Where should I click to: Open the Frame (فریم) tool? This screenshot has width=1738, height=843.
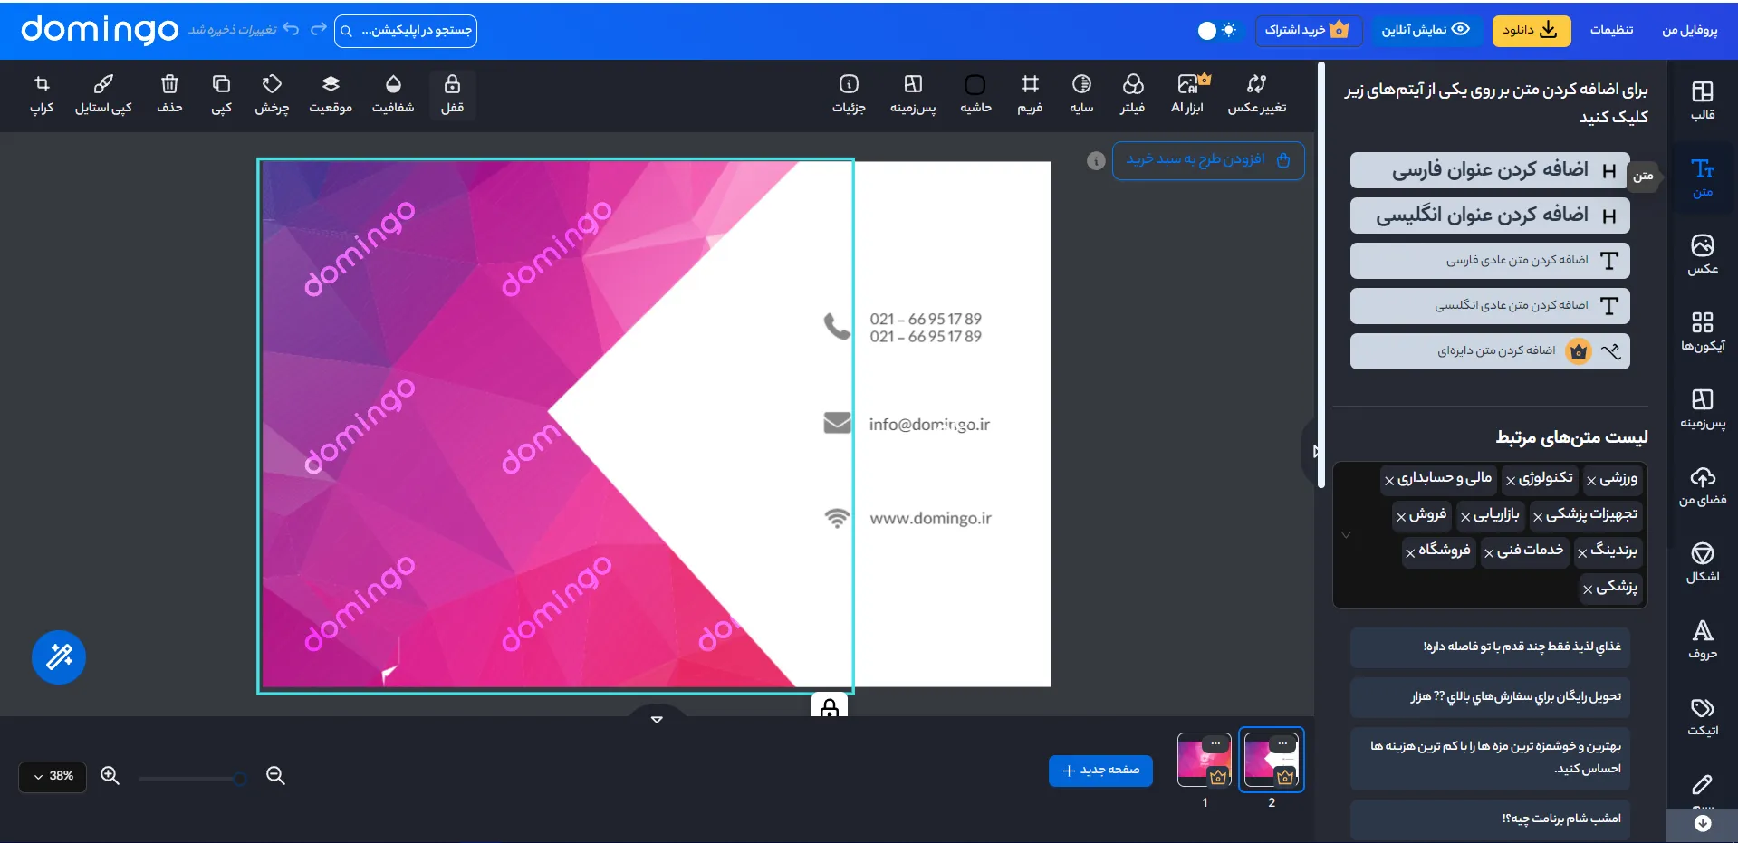click(x=1030, y=95)
